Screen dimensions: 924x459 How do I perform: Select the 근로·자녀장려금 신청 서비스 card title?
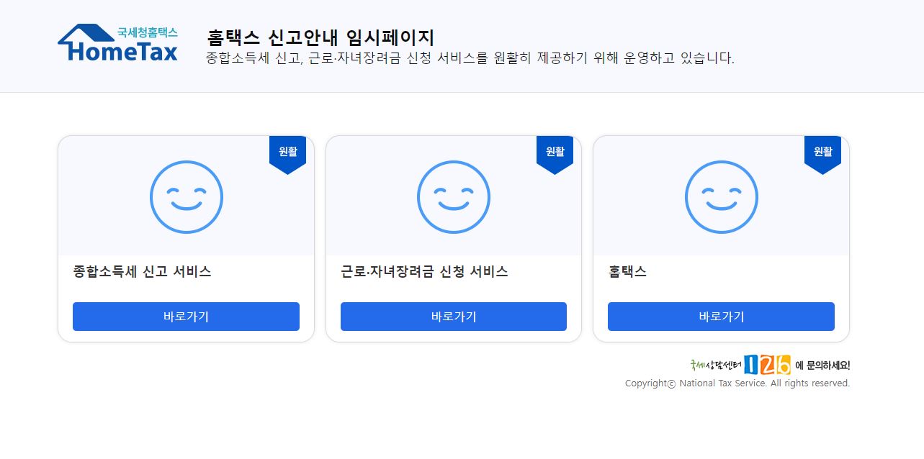tap(425, 272)
